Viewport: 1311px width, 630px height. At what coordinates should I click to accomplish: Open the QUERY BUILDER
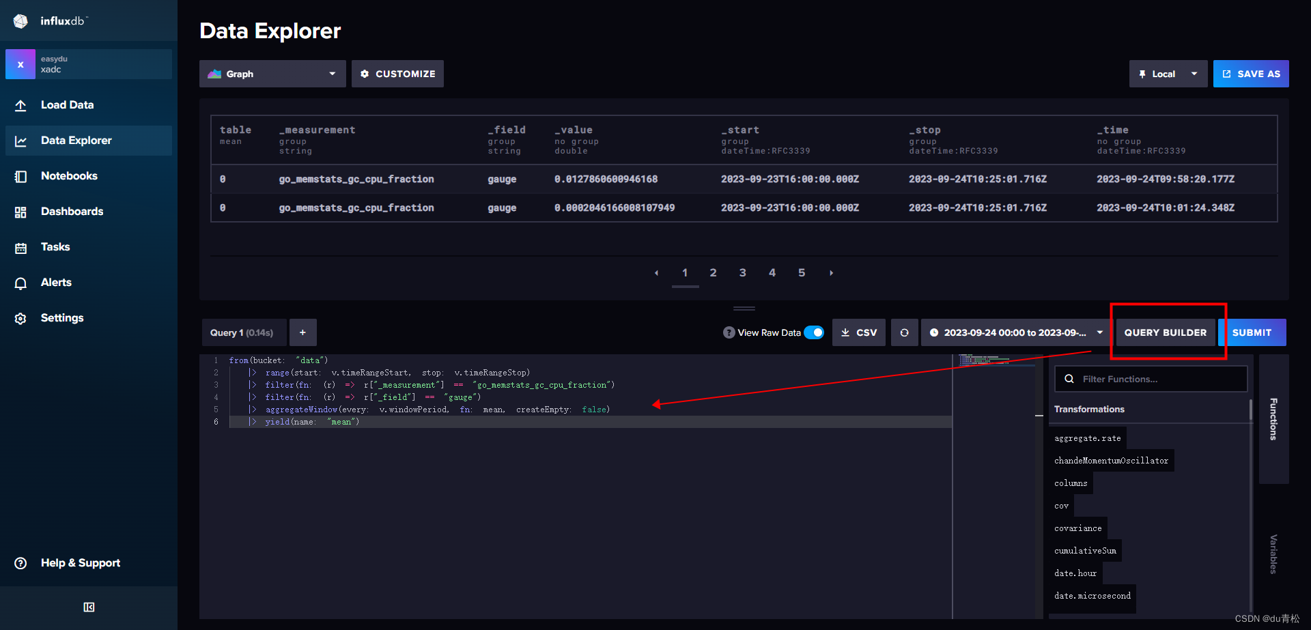1165,332
